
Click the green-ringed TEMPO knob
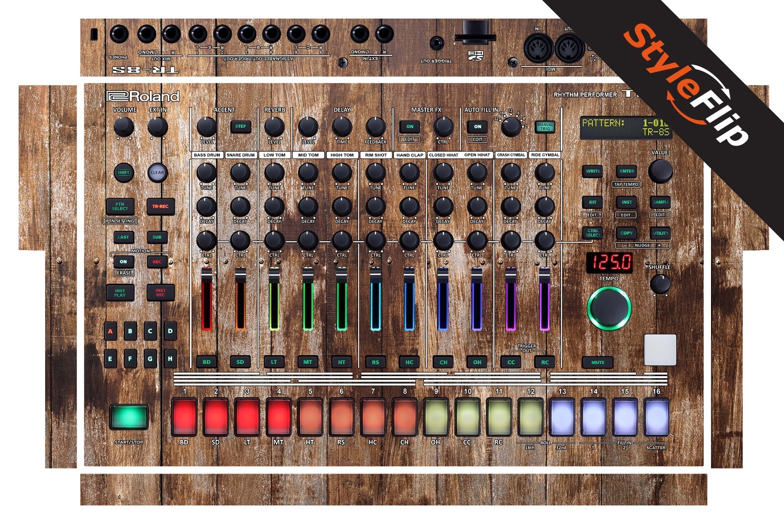tap(609, 307)
